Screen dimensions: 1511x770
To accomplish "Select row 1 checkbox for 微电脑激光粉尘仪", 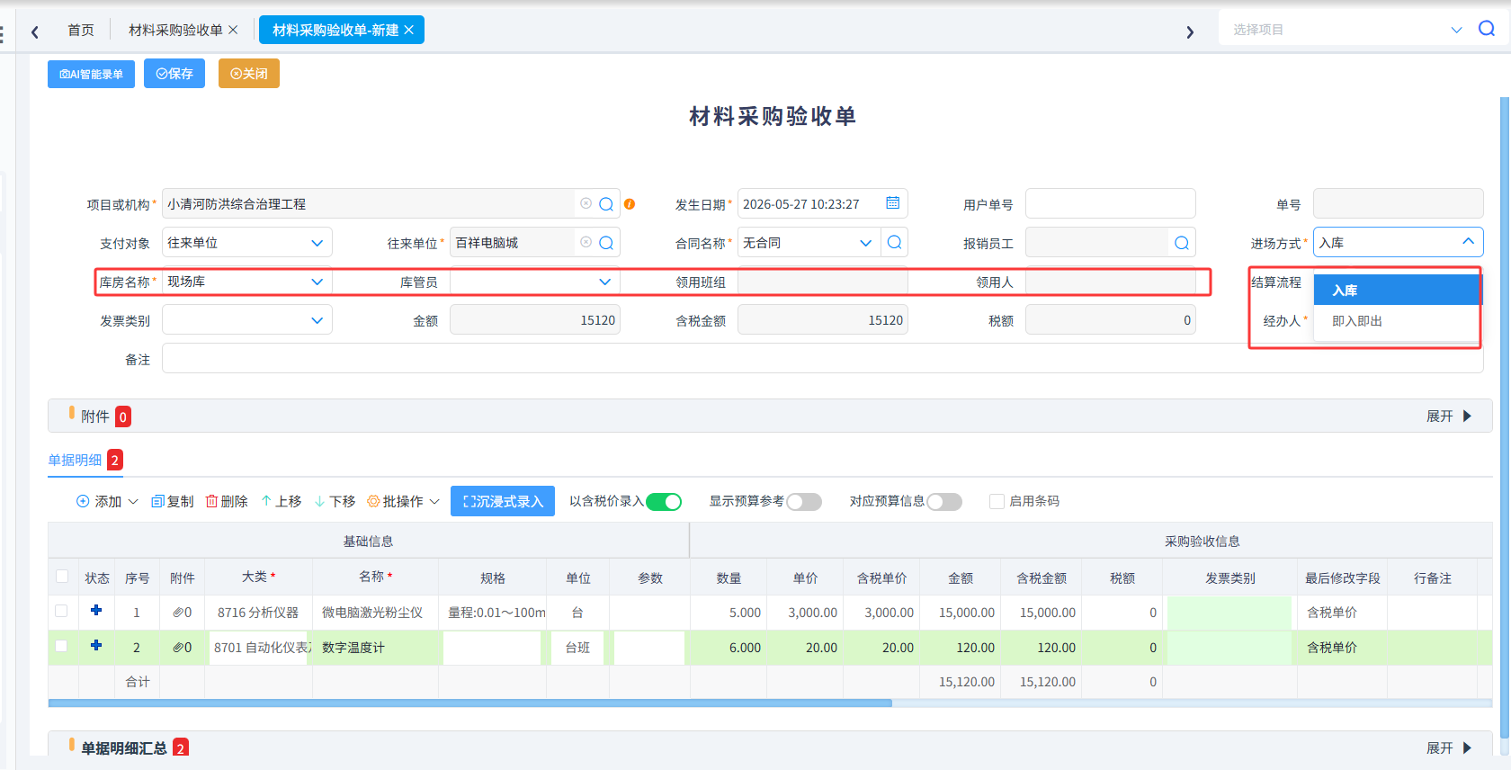I will 61,611.
